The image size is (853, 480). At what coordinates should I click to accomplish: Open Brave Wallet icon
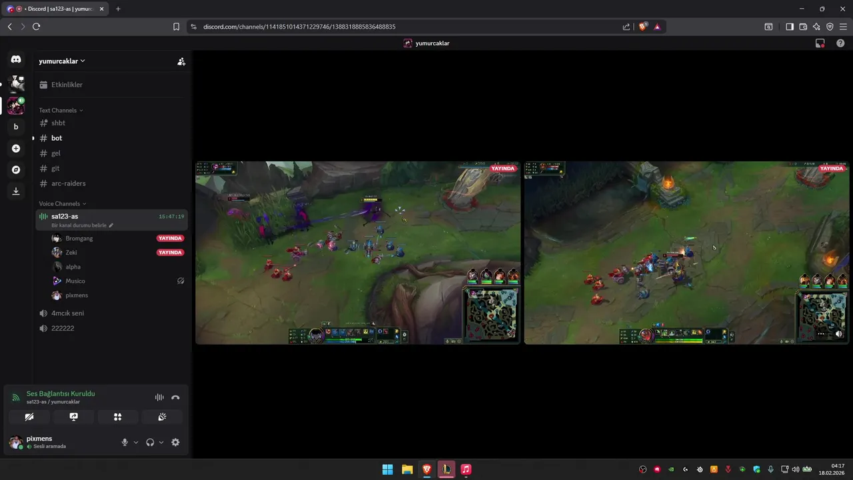click(x=803, y=27)
